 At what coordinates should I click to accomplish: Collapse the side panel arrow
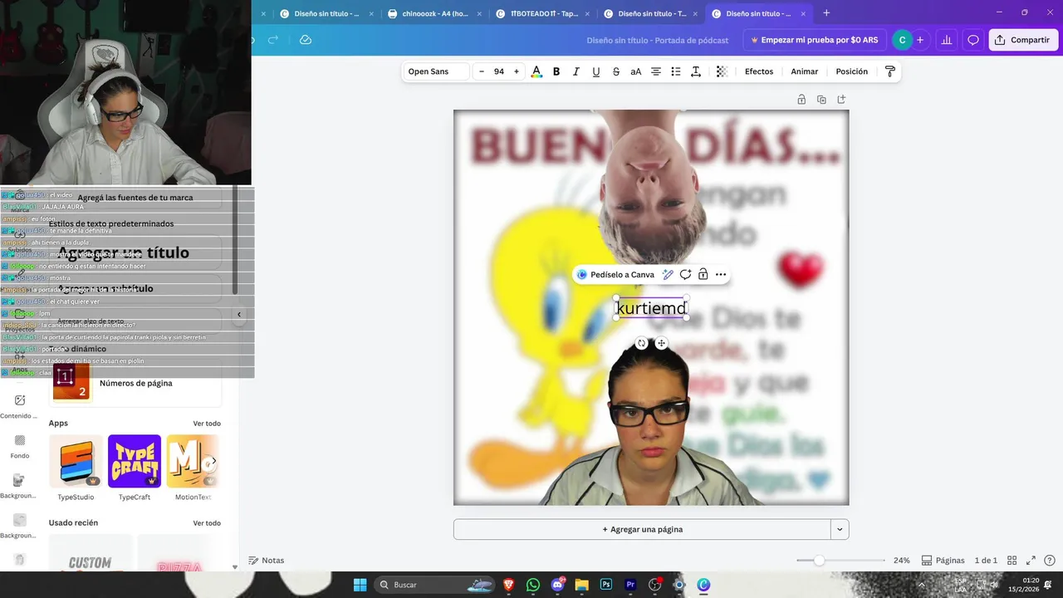(239, 314)
